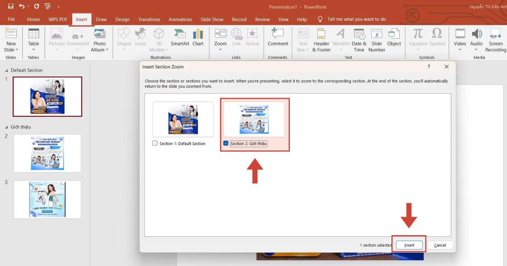Image resolution: width=507 pixels, height=266 pixels.
Task: Open Header & Footer settings
Action: point(322,40)
